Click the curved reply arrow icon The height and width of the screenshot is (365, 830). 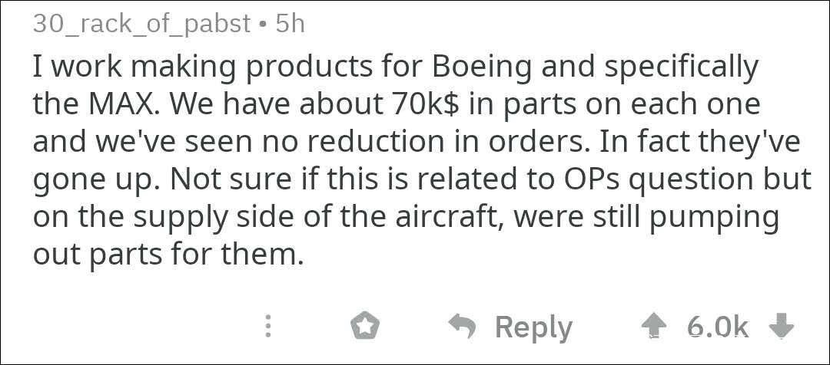click(x=463, y=327)
